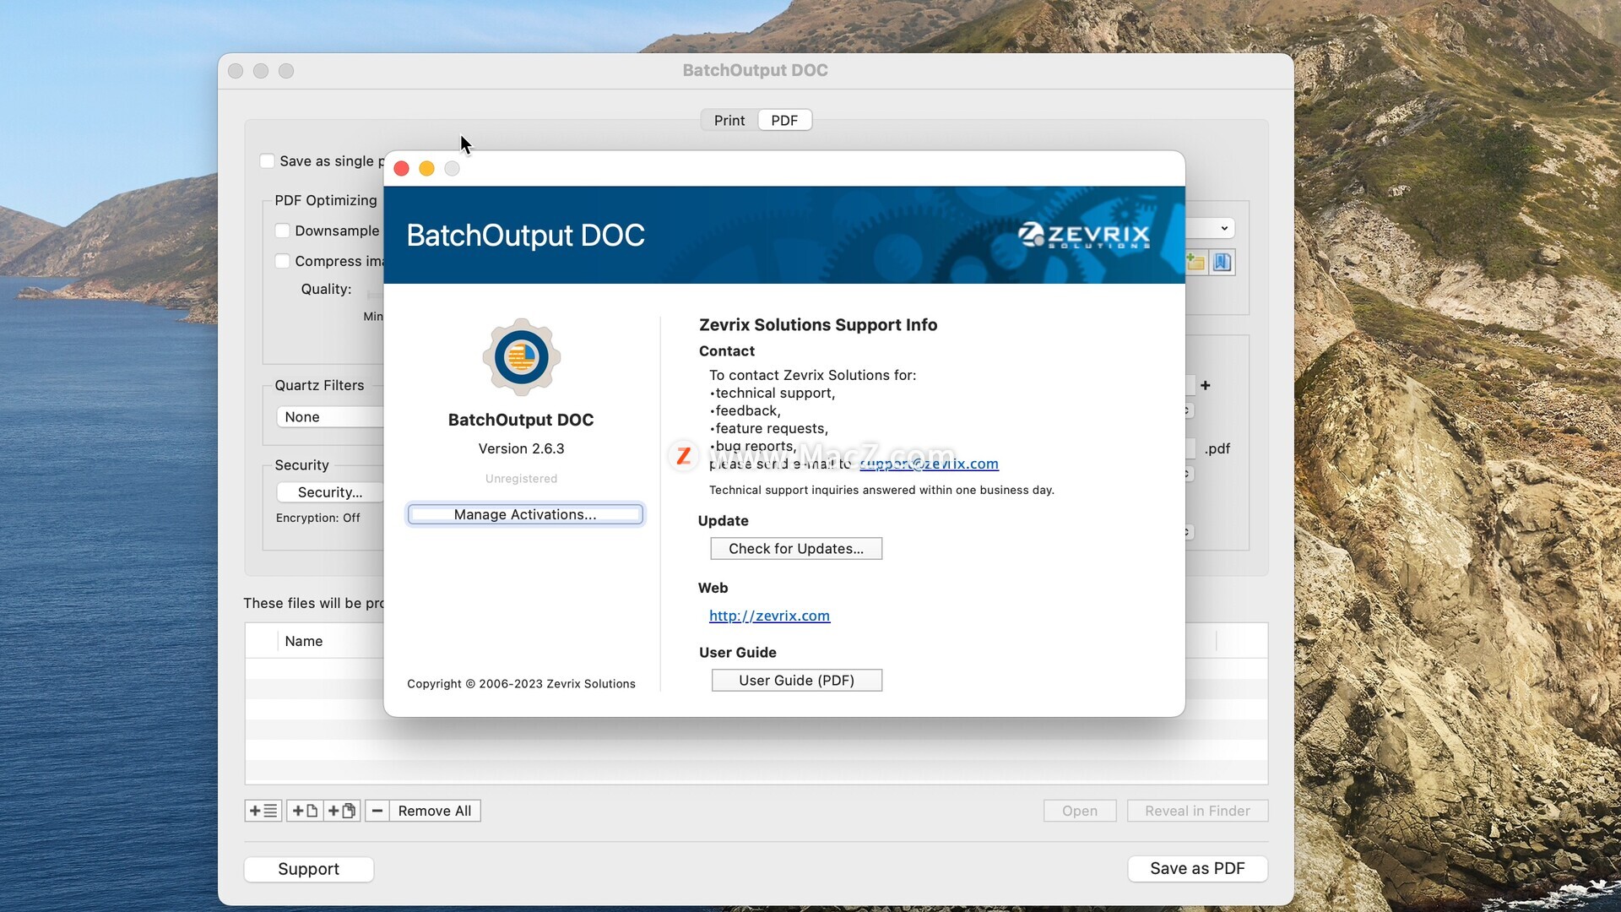Switch to the PDF tab

[784, 121]
